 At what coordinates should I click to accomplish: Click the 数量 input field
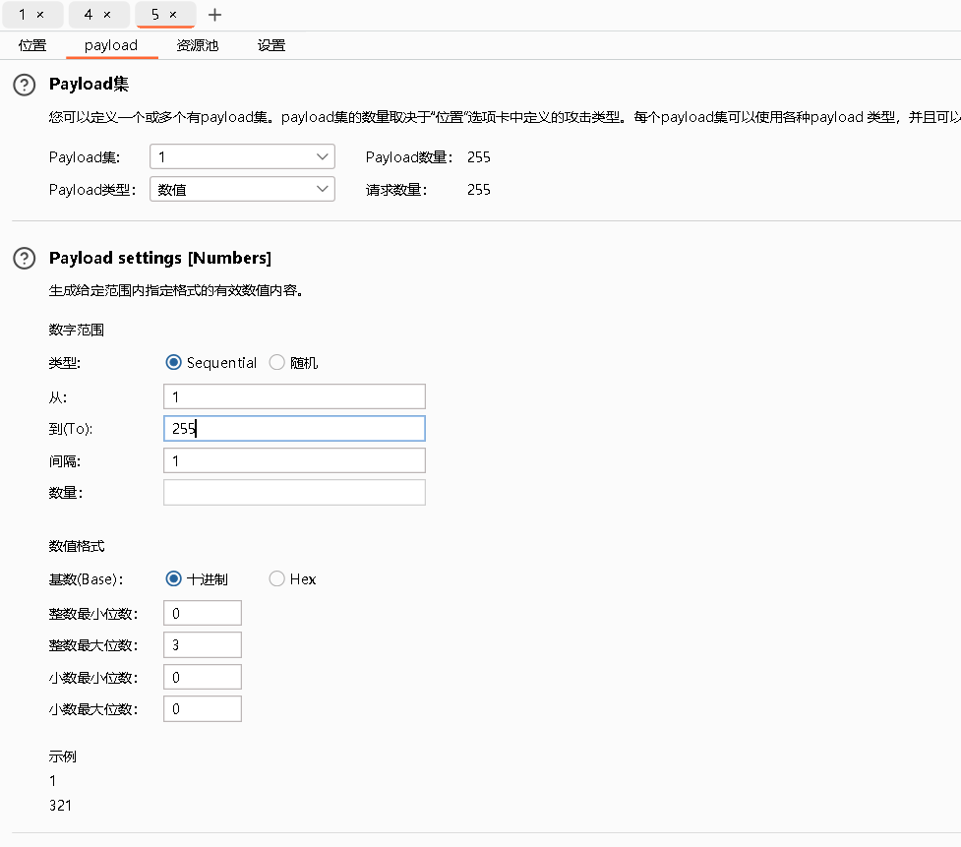(x=294, y=493)
